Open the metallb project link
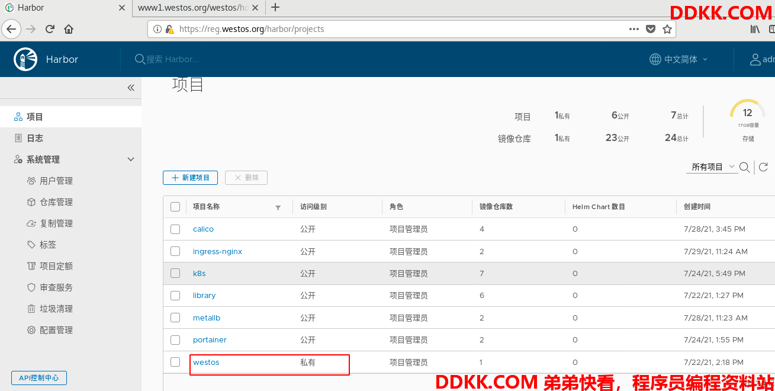Image resolution: width=775 pixels, height=391 pixels. tap(207, 318)
